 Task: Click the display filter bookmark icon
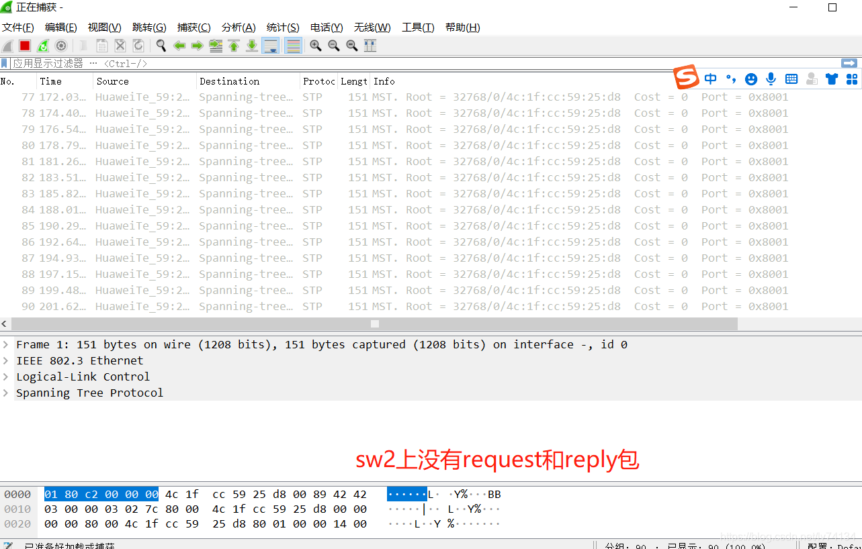click(5, 63)
